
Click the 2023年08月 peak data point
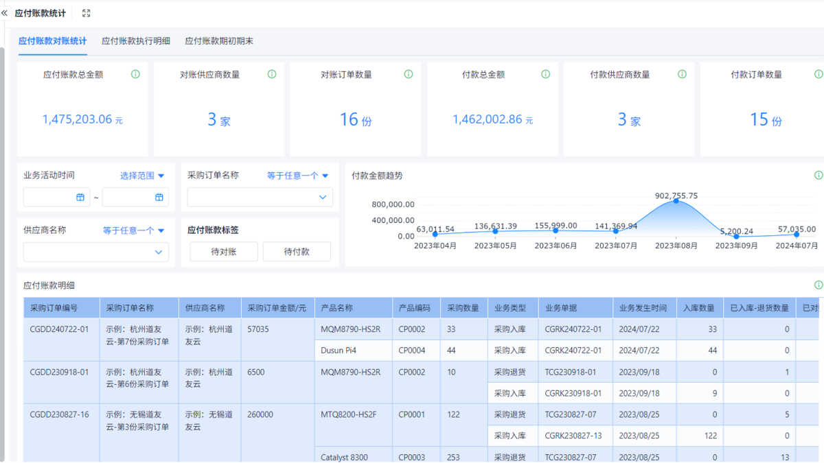[x=676, y=201]
